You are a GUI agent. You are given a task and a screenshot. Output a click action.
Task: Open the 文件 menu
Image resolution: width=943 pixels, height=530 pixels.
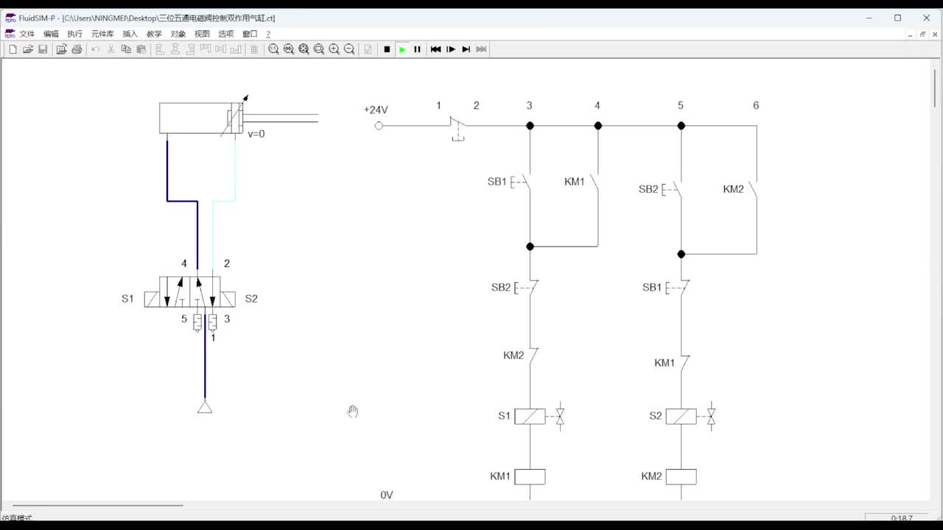pos(27,34)
